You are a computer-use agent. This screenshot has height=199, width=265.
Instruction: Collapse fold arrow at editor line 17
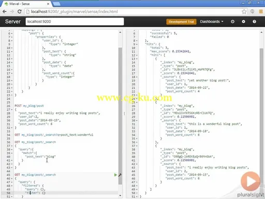click(12, 73)
